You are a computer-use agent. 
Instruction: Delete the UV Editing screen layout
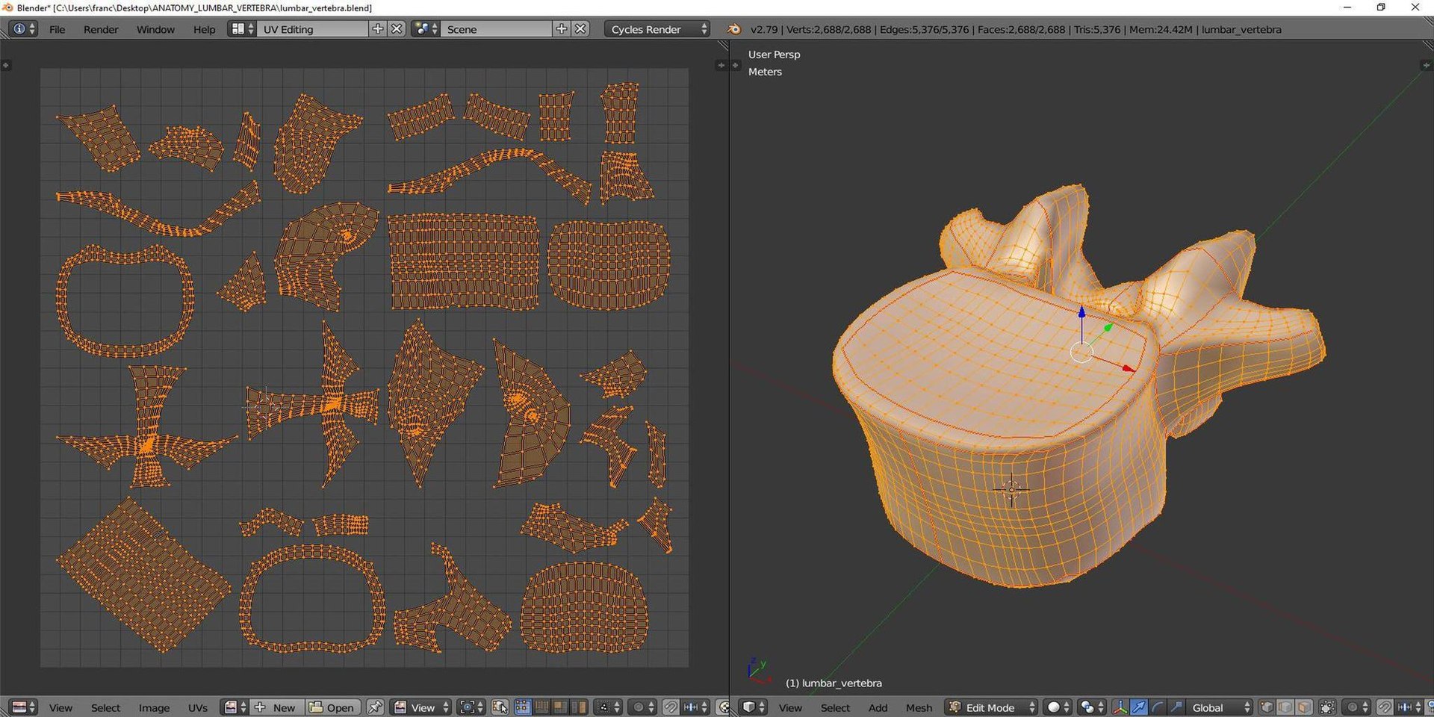click(x=397, y=29)
